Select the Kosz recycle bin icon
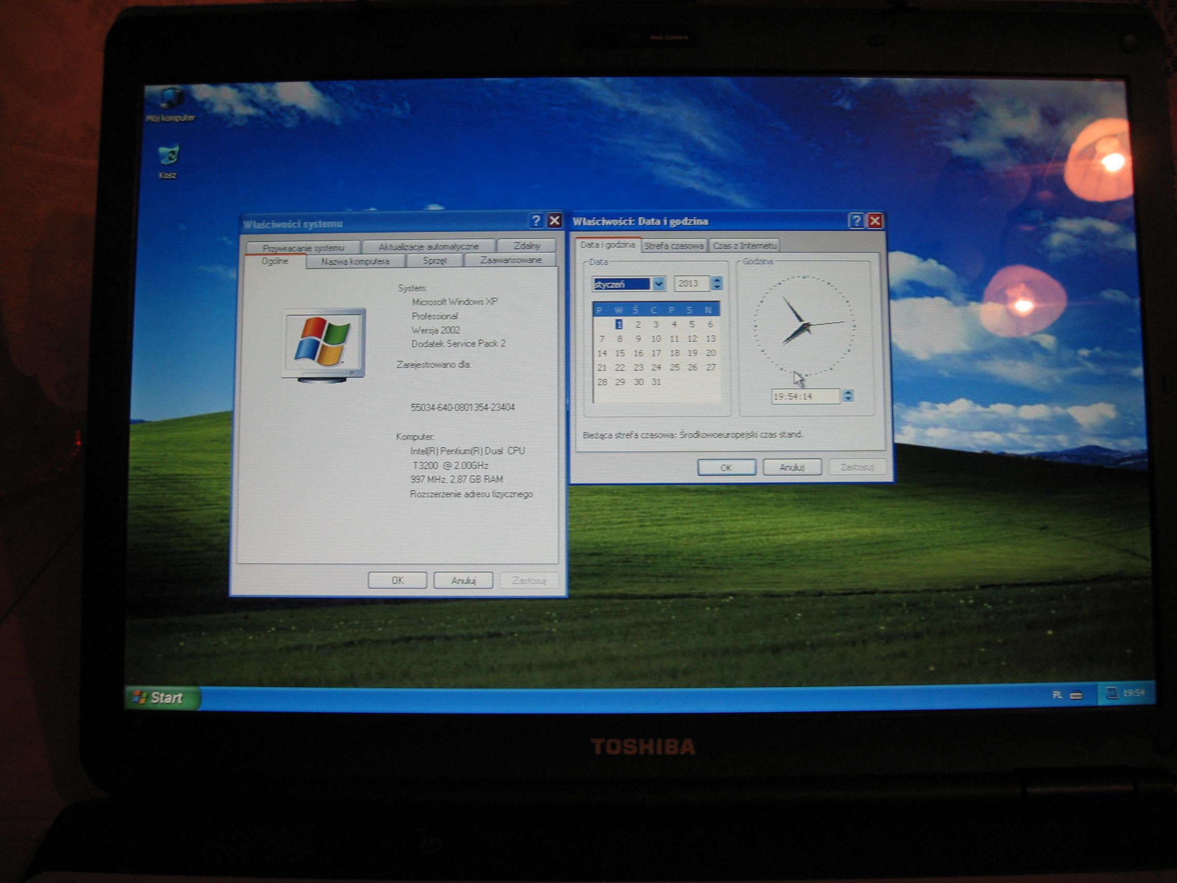Viewport: 1177px width, 883px height. click(169, 162)
